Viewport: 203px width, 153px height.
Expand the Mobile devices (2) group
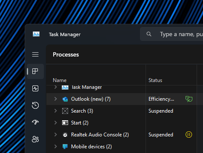click(x=56, y=147)
